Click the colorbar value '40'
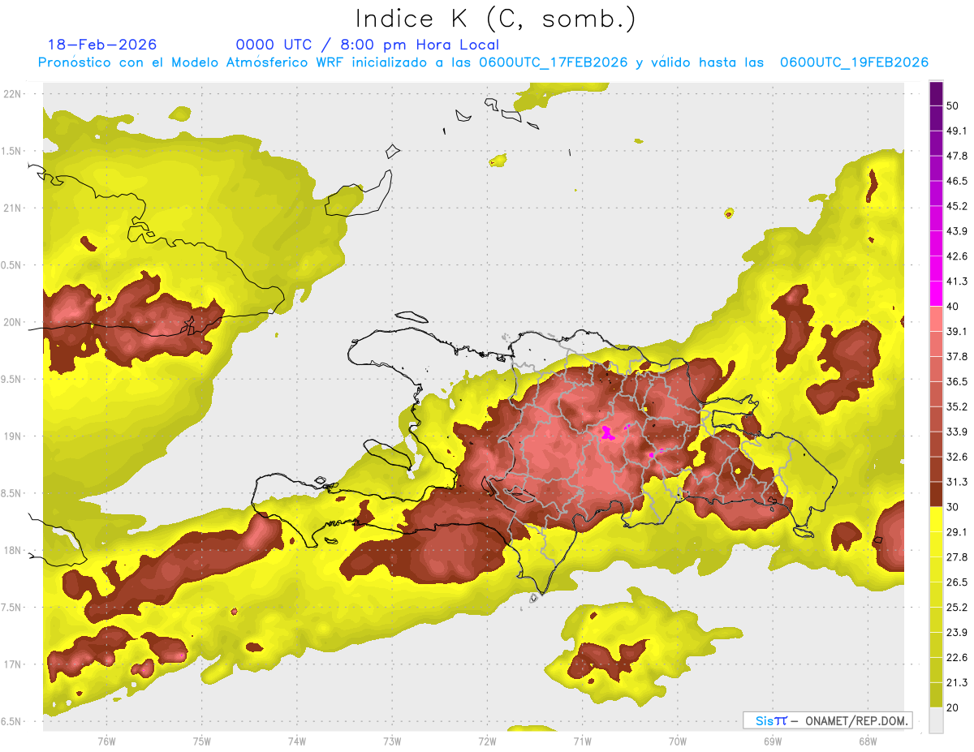This screenshot has height=752, width=974. (953, 307)
